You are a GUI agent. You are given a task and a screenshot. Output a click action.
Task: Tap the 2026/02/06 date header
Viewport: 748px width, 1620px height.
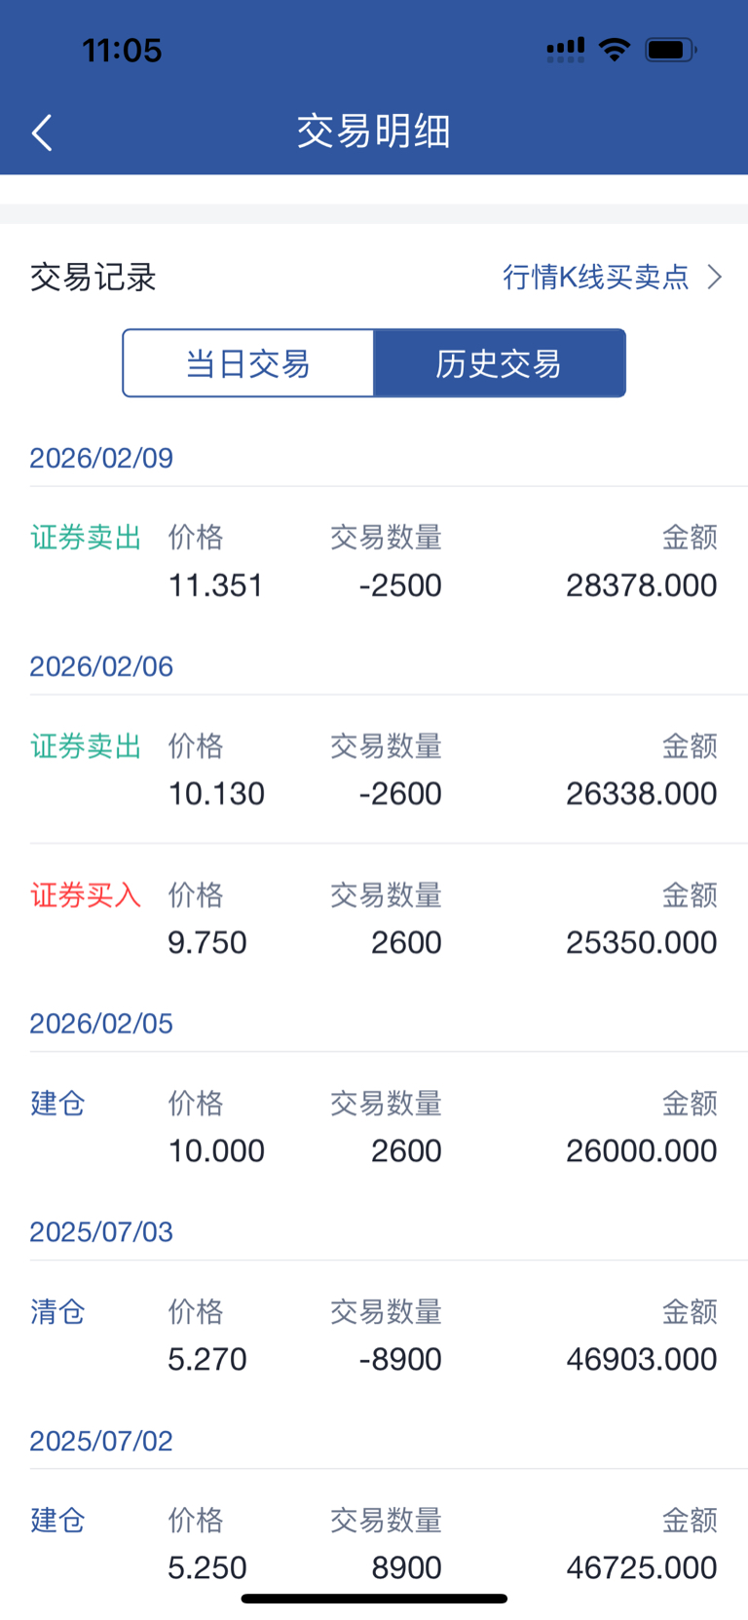tap(101, 666)
